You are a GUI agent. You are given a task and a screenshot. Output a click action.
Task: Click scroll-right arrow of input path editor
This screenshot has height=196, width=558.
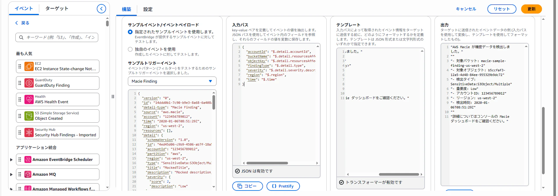coord(317,163)
